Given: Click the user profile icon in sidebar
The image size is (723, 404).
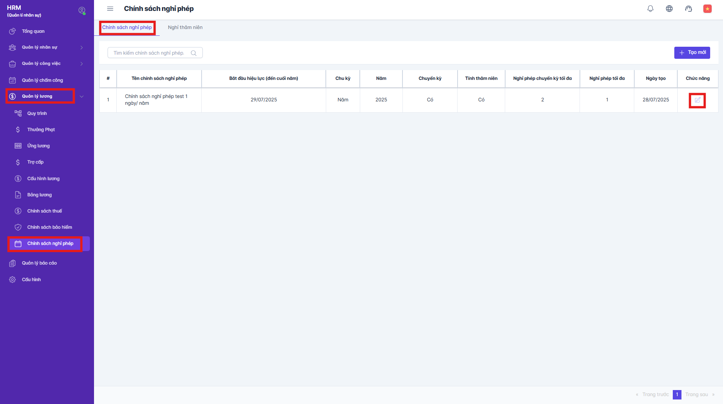Looking at the screenshot, I should tap(82, 11).
